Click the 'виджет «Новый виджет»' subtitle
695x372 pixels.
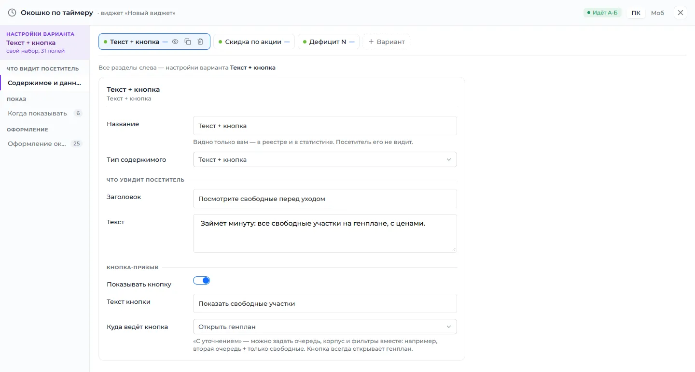tap(137, 13)
